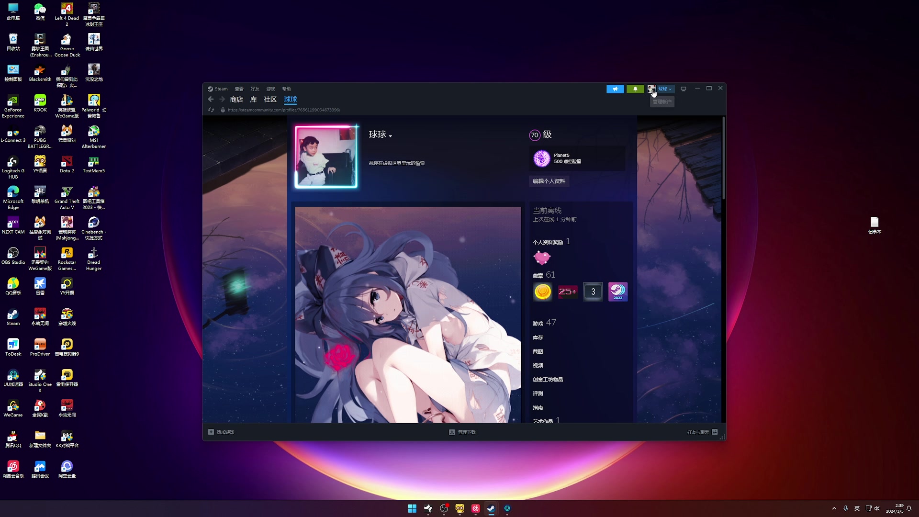Reload the profile page with refresh icon
The width and height of the screenshot is (919, 517).
point(211,110)
